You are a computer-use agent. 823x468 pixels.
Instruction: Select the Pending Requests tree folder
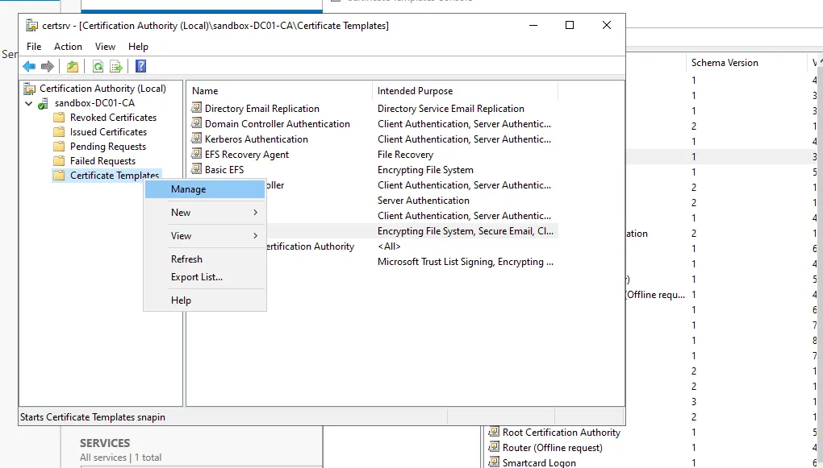click(x=107, y=147)
